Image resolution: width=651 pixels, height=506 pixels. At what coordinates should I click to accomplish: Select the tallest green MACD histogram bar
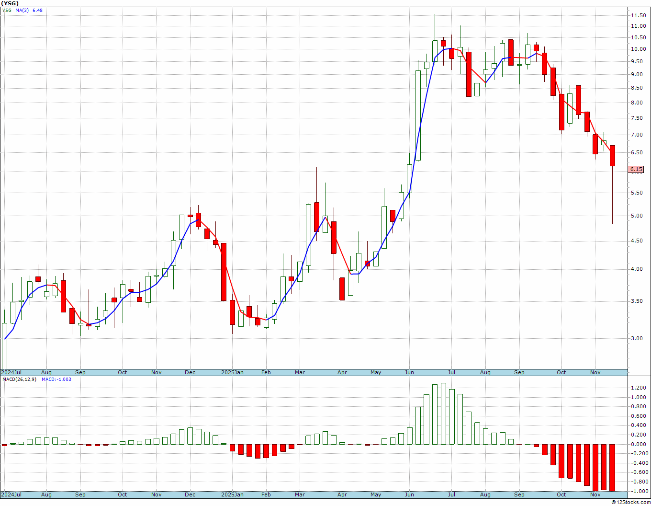(x=443, y=414)
